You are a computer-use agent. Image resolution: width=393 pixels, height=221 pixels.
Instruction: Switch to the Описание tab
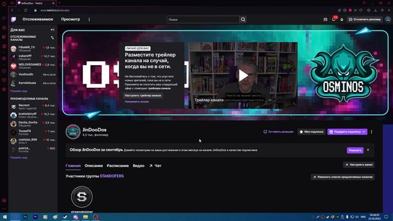[x=93, y=166]
